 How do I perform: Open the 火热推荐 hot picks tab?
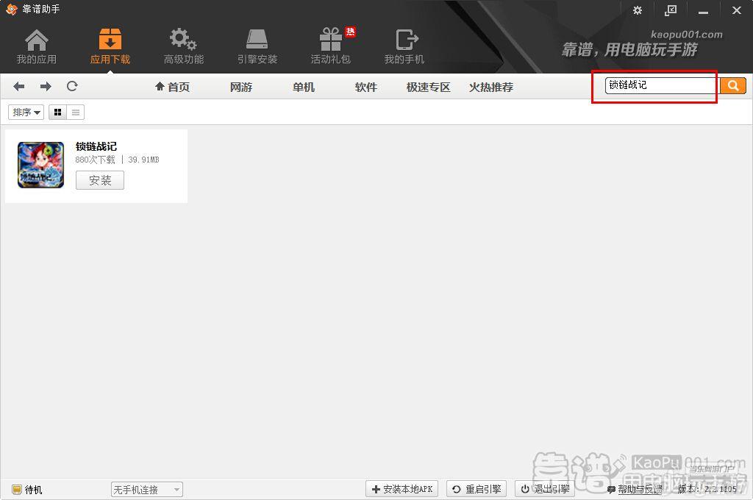coord(490,87)
